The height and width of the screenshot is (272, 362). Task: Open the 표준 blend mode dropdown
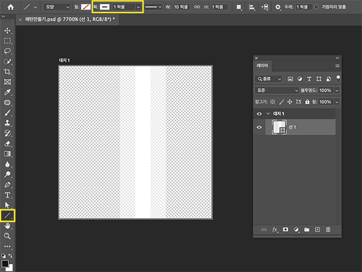pyautogui.click(x=278, y=90)
